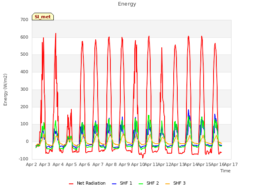The width and height of the screenshot is (255, 191).
Task: Click the Apr 17 x-axis tick label
Action: [231, 164]
